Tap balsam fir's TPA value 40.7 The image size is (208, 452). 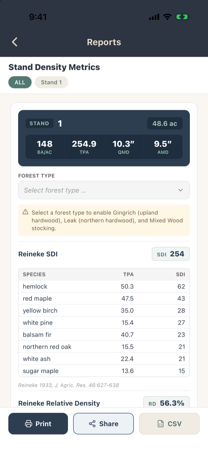point(127,335)
